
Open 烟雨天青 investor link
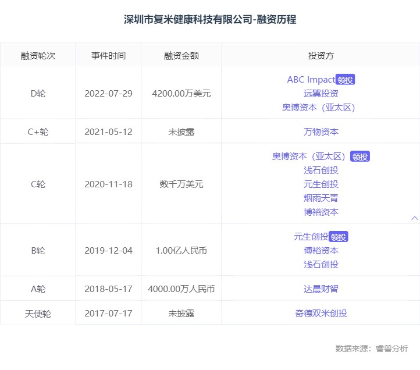click(321, 198)
